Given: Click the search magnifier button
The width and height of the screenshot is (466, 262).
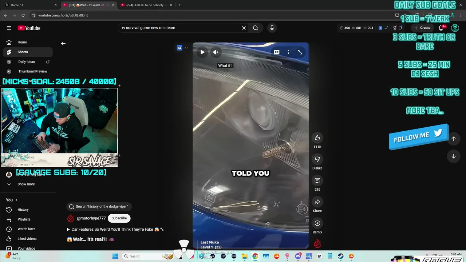Looking at the screenshot, I should [256, 28].
